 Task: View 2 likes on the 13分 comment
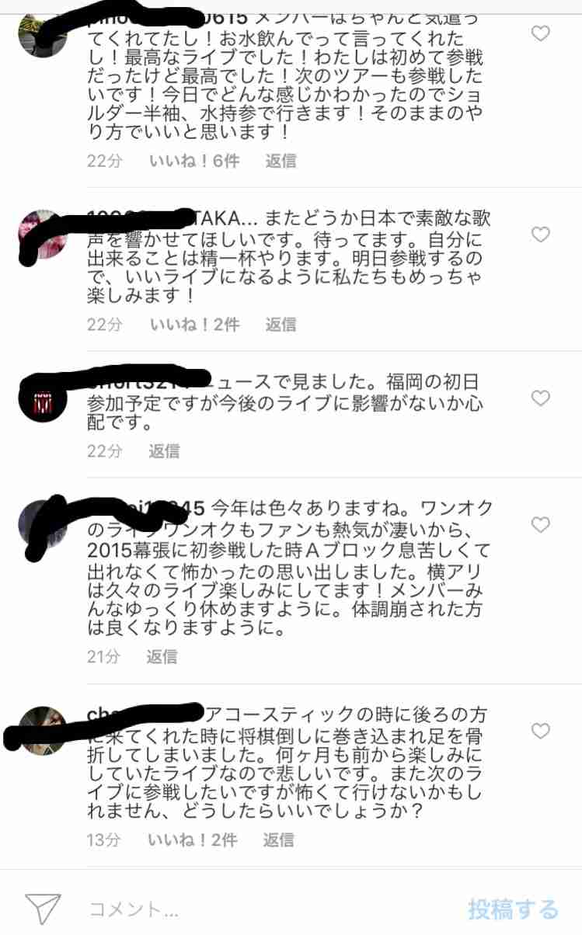192,840
